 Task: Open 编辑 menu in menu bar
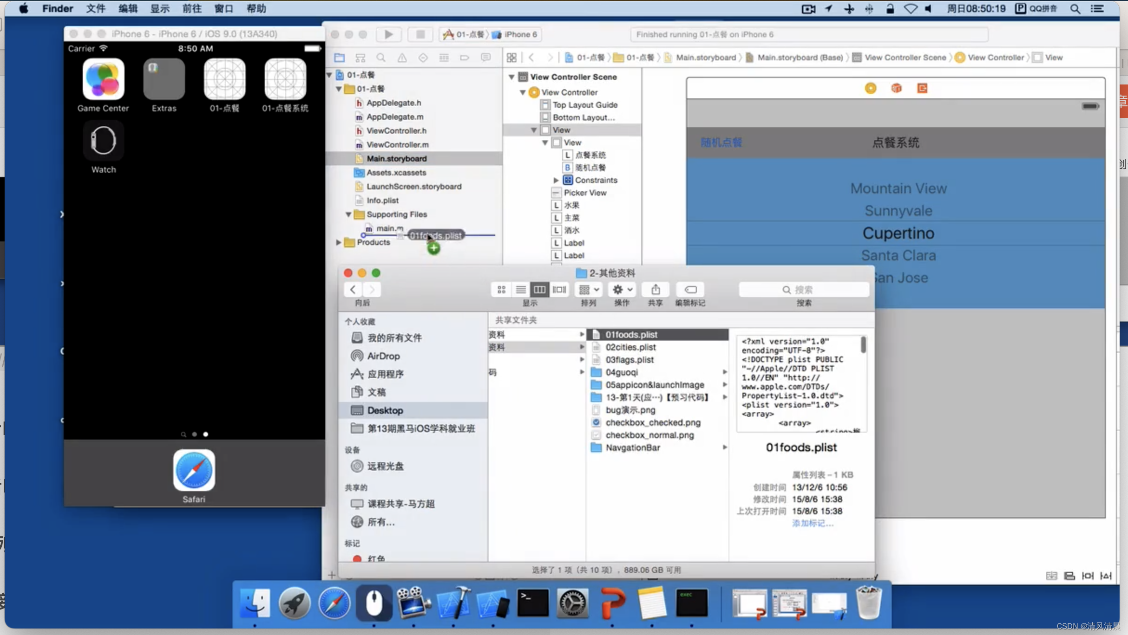127,8
